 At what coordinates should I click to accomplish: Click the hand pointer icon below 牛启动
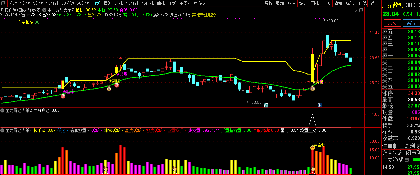[x=313, y=169]
